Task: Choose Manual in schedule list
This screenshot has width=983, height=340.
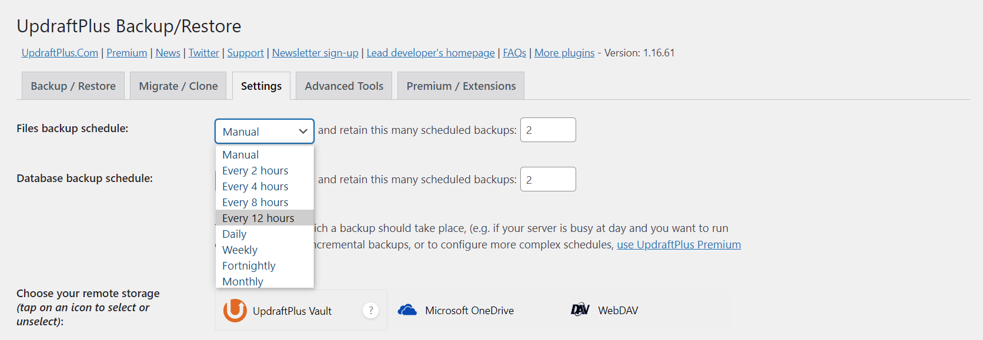Action: point(265,154)
